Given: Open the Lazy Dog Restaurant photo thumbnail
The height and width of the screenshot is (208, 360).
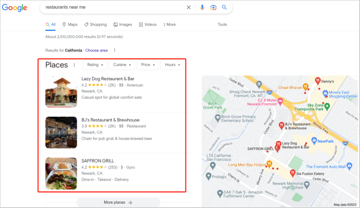Looking at the screenshot, I should [x=61, y=92].
